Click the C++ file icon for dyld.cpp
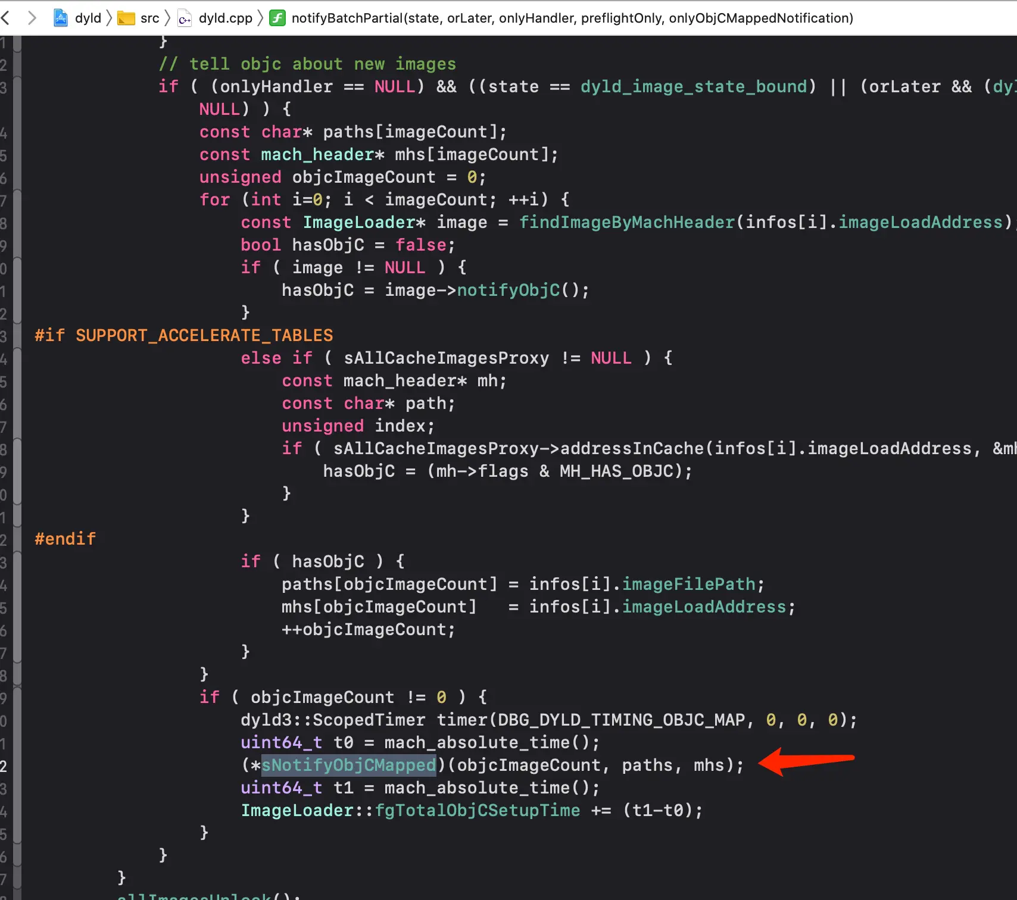This screenshot has width=1017, height=900. (x=185, y=18)
